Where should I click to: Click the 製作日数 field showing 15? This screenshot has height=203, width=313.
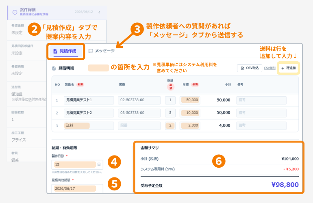click(77, 164)
